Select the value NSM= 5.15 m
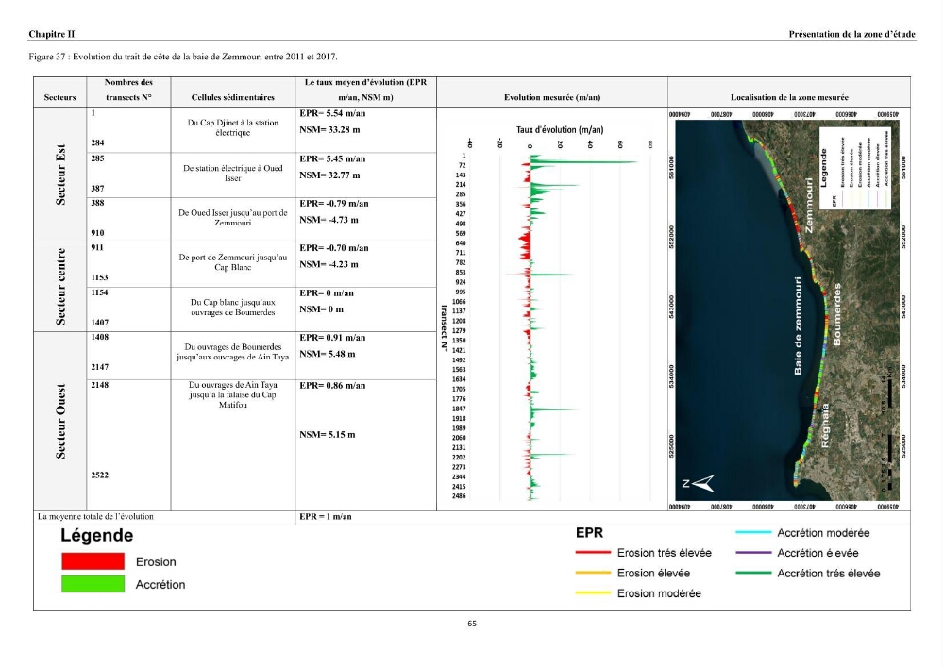944x667 pixels. pos(328,434)
